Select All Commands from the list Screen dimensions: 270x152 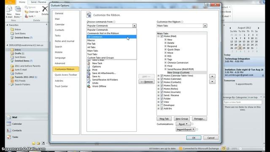[111, 37]
